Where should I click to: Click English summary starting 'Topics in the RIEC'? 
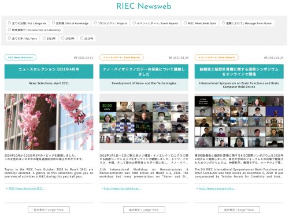[x=49, y=173]
